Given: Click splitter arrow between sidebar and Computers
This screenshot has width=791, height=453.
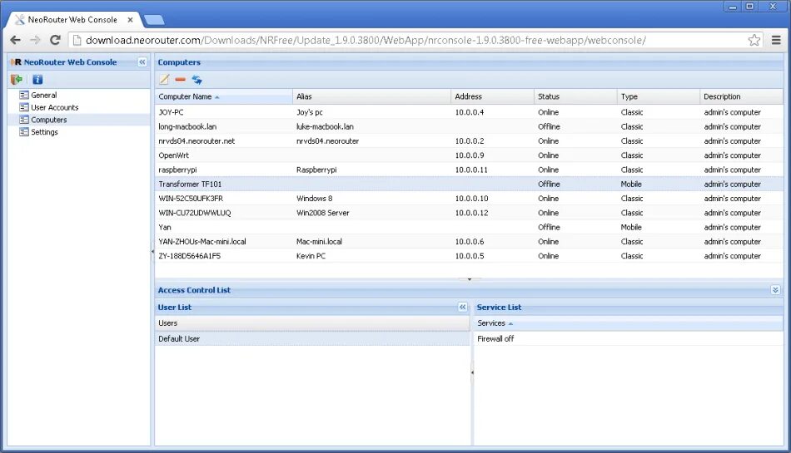Looking at the screenshot, I should [x=152, y=251].
